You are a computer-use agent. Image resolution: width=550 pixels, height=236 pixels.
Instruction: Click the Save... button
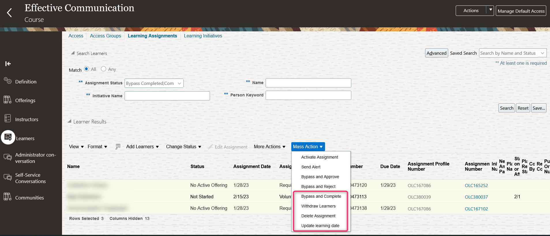coord(539,108)
